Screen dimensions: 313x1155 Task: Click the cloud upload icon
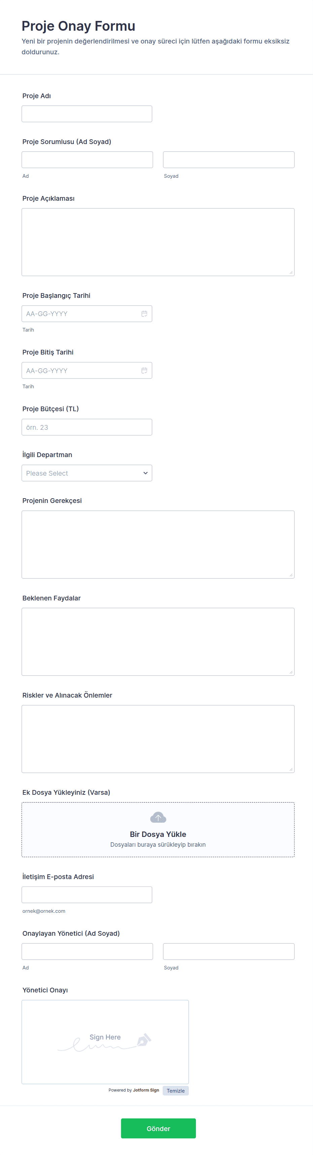158,817
